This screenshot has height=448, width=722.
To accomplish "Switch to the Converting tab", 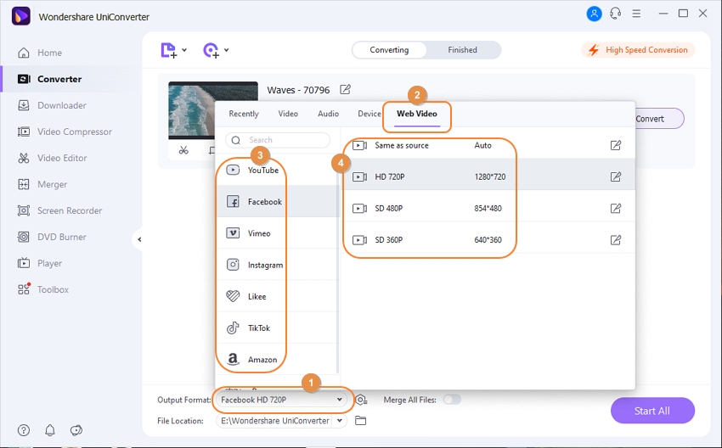I will coord(389,50).
